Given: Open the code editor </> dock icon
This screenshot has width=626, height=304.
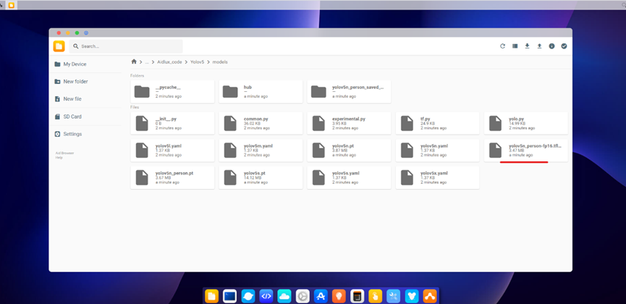Looking at the screenshot, I should point(266,296).
